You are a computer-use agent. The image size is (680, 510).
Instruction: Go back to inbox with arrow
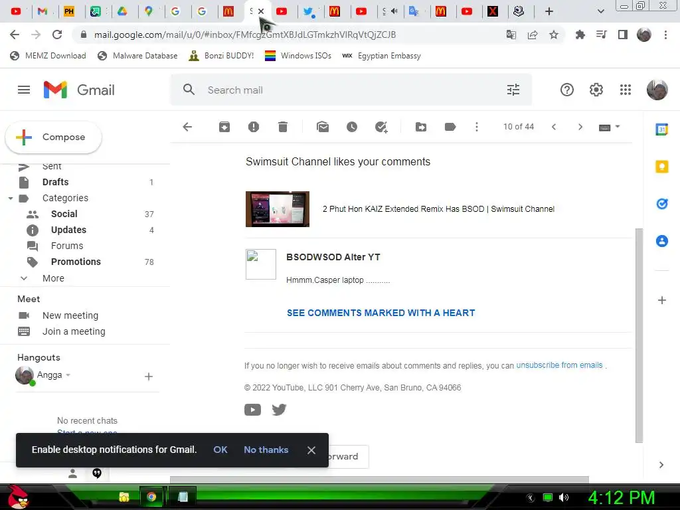click(x=187, y=127)
